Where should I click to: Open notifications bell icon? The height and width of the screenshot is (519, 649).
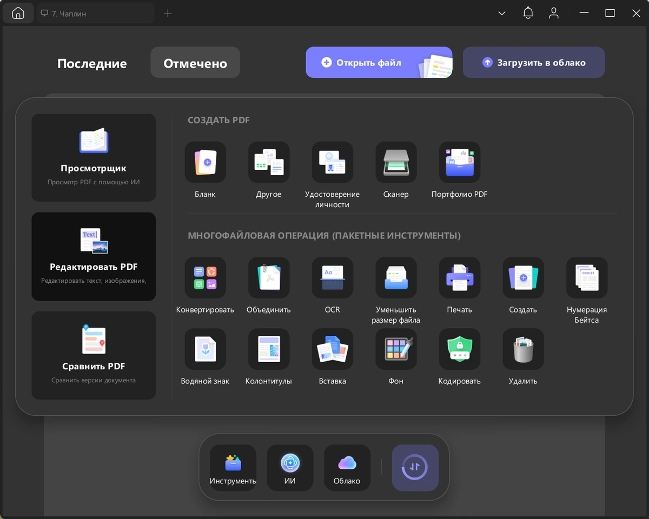[528, 14]
